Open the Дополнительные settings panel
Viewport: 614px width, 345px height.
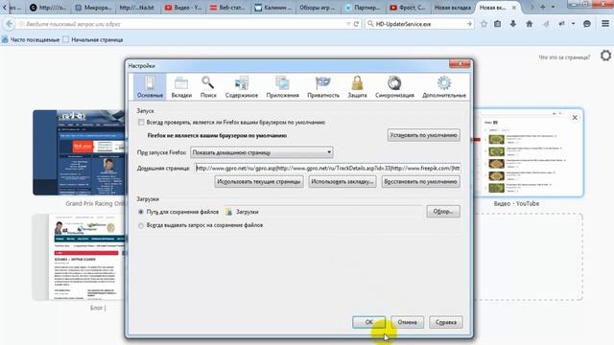point(443,87)
